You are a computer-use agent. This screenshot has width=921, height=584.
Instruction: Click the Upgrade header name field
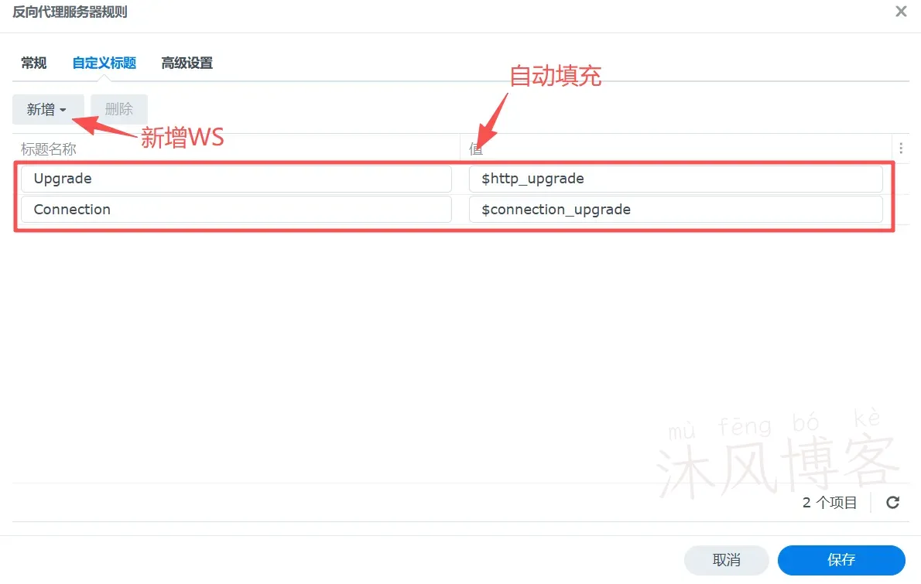[x=236, y=179]
